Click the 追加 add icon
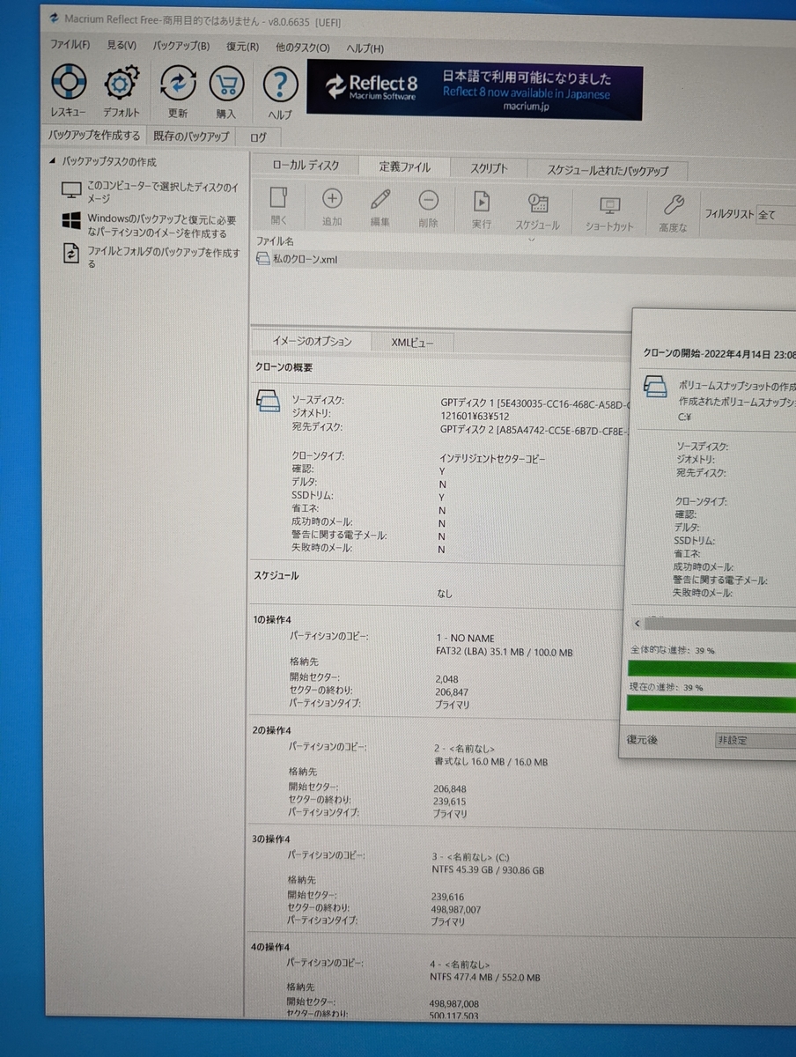Screen dimensions: 796x1057 332,199
